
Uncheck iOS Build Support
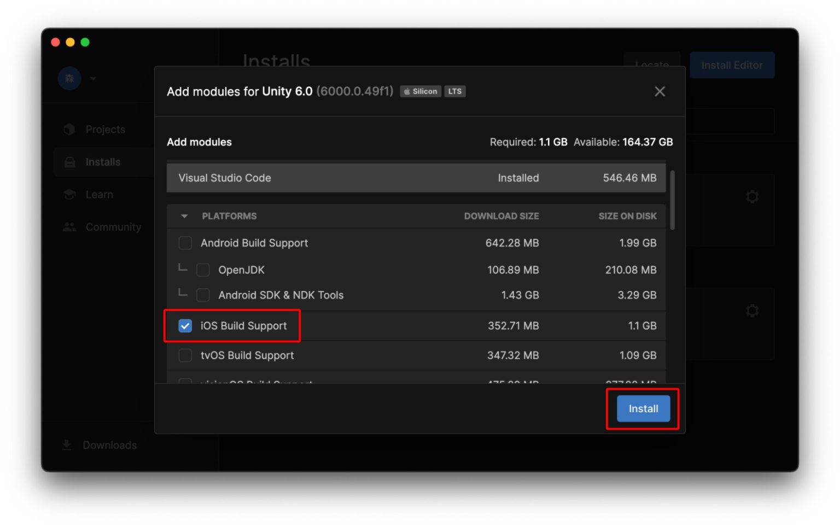(185, 326)
